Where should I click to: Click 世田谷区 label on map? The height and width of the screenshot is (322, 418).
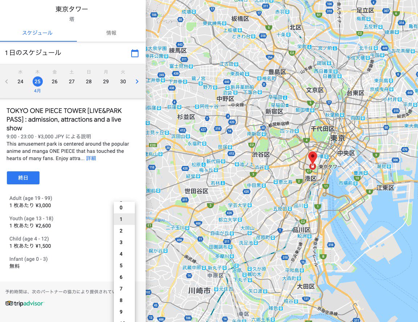click(x=196, y=191)
